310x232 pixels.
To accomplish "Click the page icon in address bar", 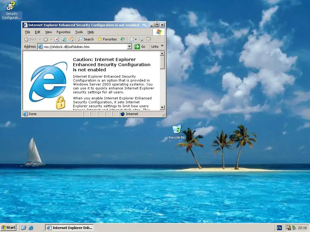I will click(40, 47).
